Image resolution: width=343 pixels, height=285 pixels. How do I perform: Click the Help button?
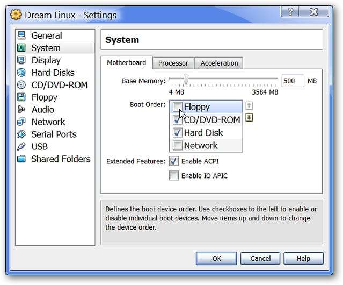coord(303,259)
